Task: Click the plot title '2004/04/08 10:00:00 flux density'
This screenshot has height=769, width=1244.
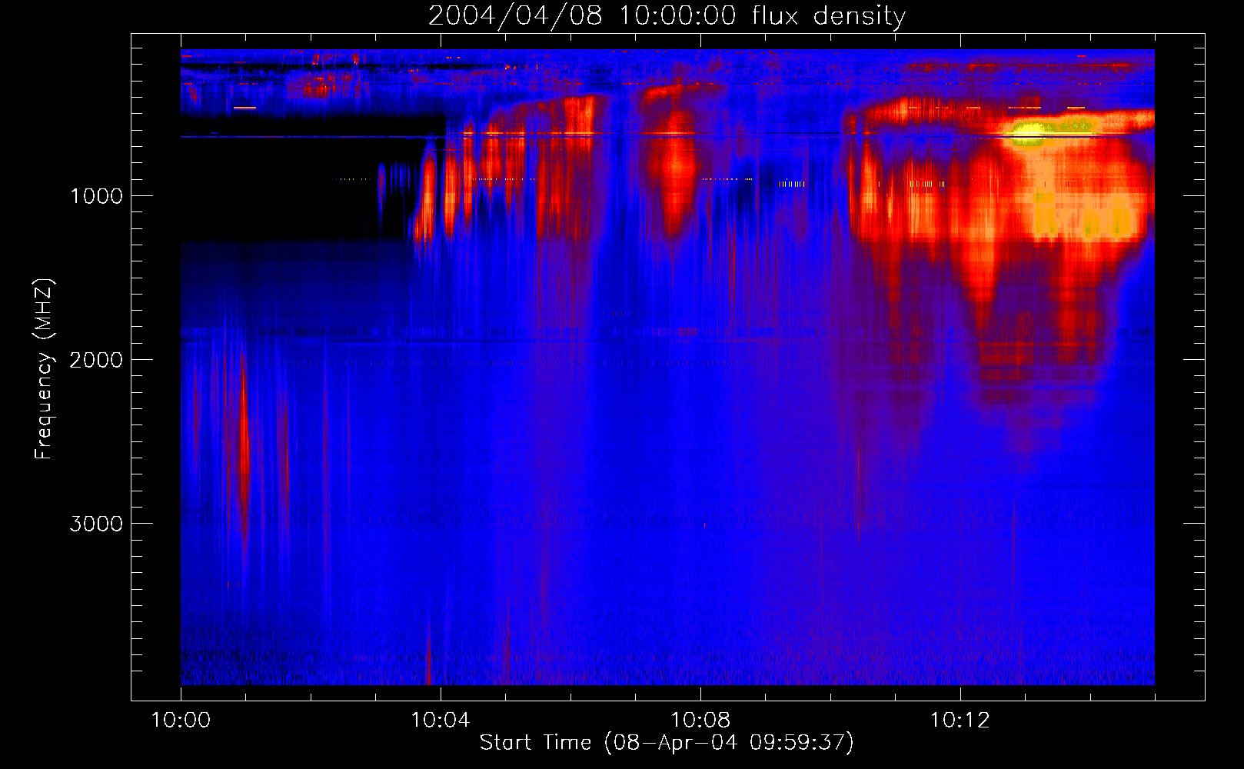Action: coord(667,15)
